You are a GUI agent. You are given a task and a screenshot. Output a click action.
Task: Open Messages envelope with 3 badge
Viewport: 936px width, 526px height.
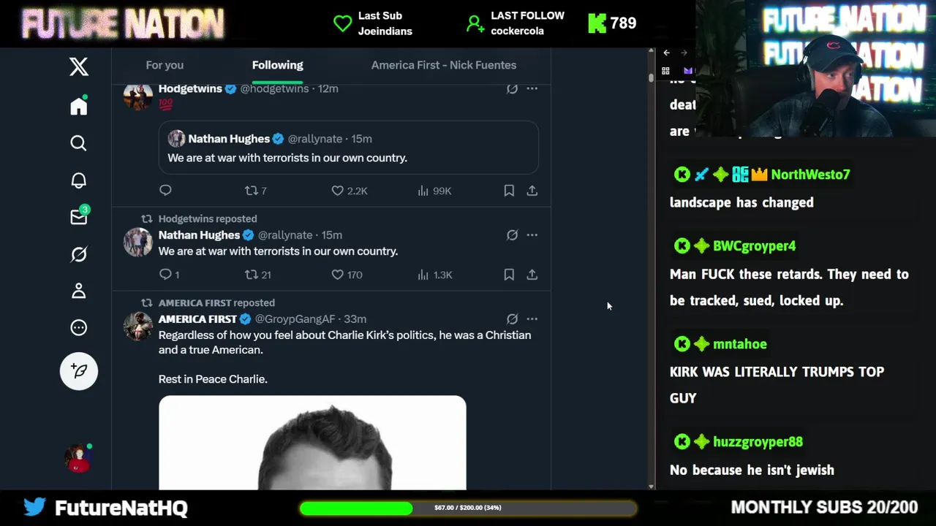(79, 217)
